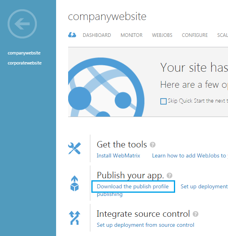The width and height of the screenshot is (228, 236).
Task: Click the Integrate source control heading
Action: click(143, 214)
